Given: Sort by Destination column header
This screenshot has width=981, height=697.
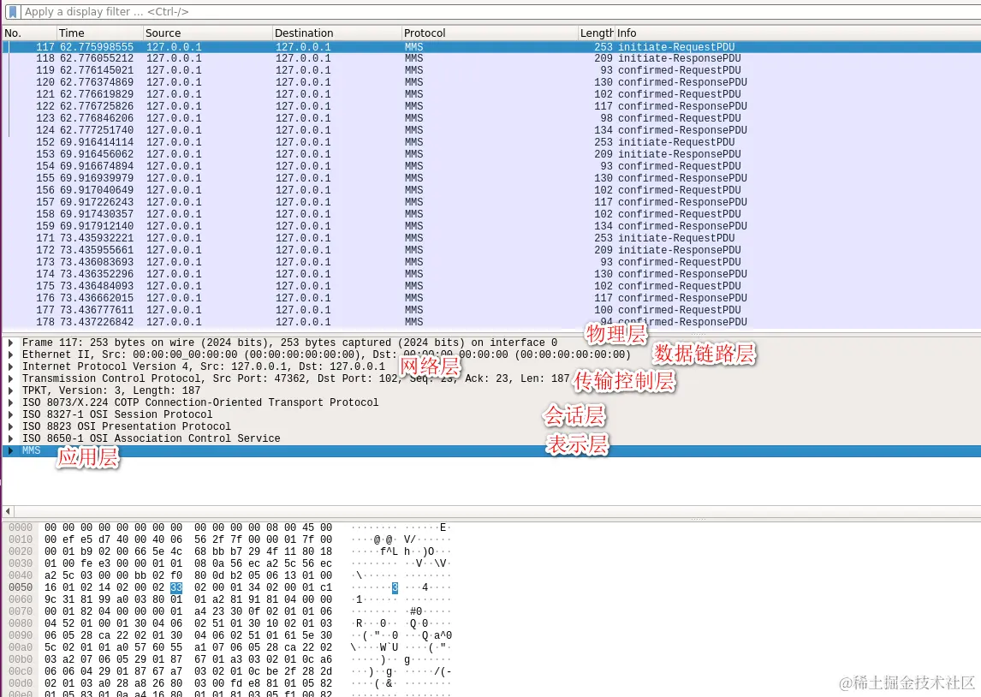Looking at the screenshot, I should click(336, 33).
